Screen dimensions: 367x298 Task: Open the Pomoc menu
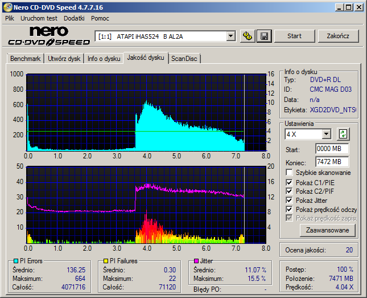100,18
